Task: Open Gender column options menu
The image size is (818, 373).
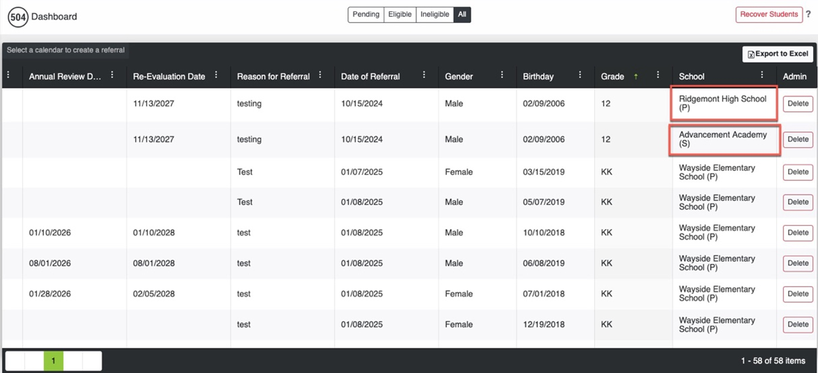Action: 502,76
